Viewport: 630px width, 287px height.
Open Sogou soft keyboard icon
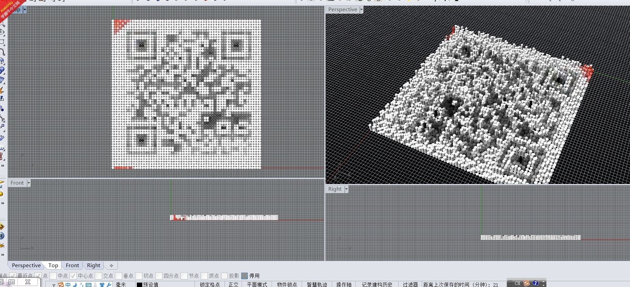coord(88,285)
